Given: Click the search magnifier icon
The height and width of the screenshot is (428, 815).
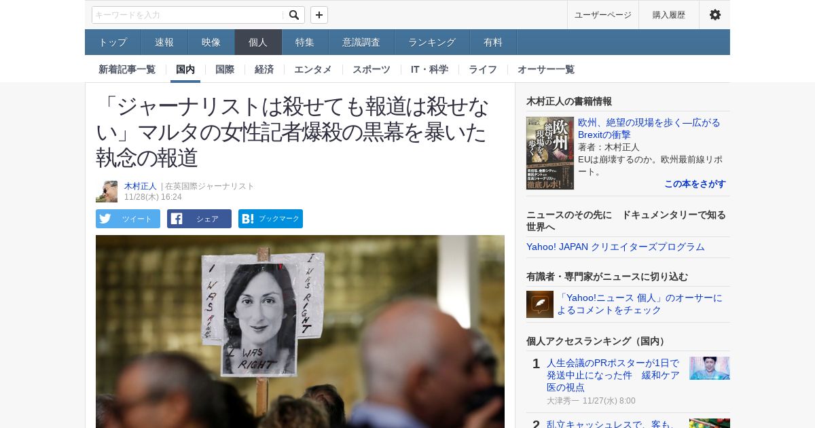Looking at the screenshot, I should point(294,15).
